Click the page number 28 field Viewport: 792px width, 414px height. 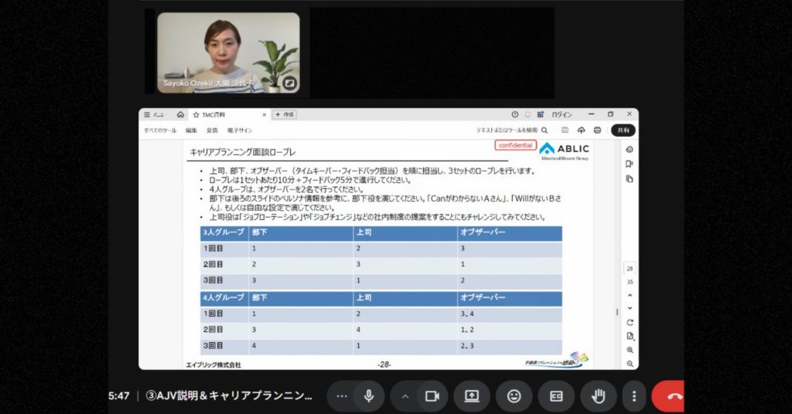[x=630, y=269]
